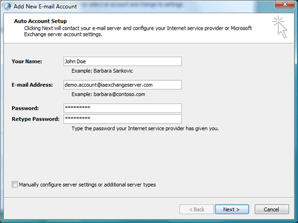298x223 pixels.
Task: Select the Password input field
Action: [122, 108]
